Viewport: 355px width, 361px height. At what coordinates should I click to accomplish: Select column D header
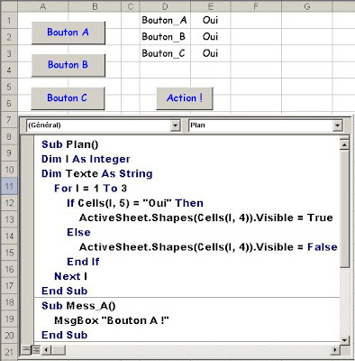(x=165, y=6)
